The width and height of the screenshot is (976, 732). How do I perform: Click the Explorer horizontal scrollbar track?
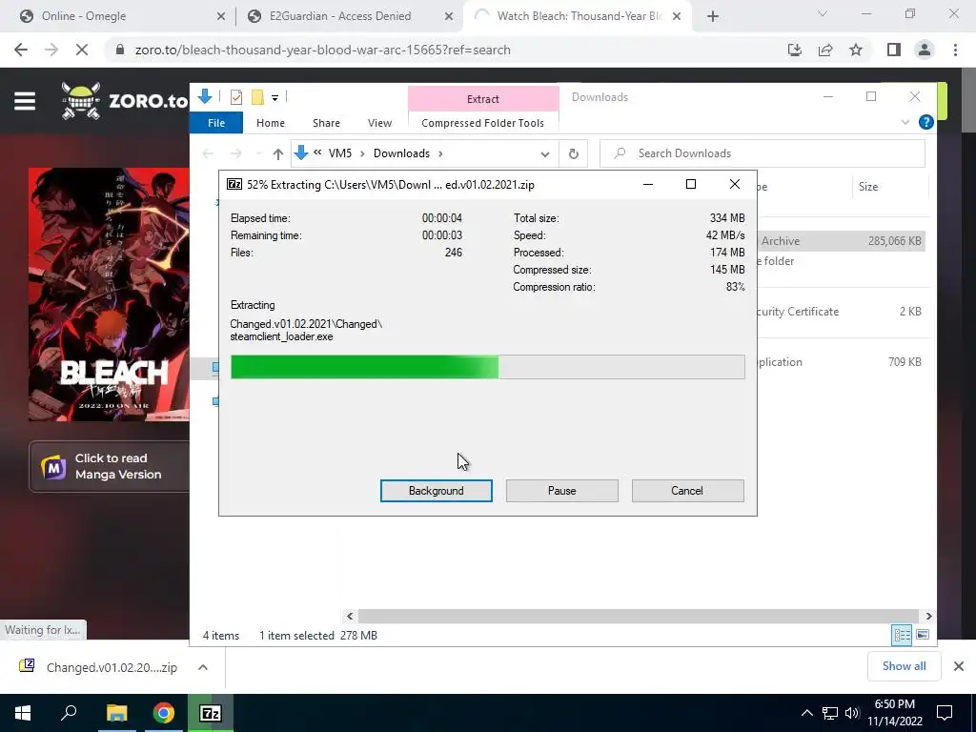point(638,616)
